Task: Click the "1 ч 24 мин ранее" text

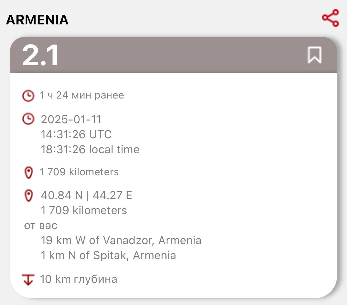Action: click(x=82, y=95)
